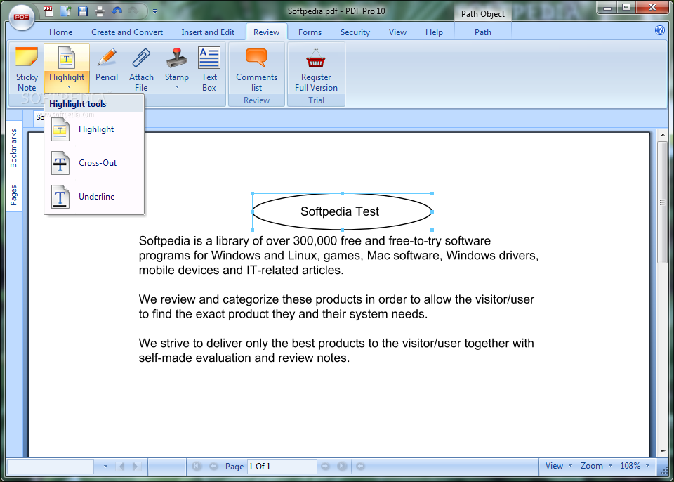674x482 pixels.
Task: Choose Highlight from the Highlight tools menu
Action: pyautogui.click(x=94, y=129)
